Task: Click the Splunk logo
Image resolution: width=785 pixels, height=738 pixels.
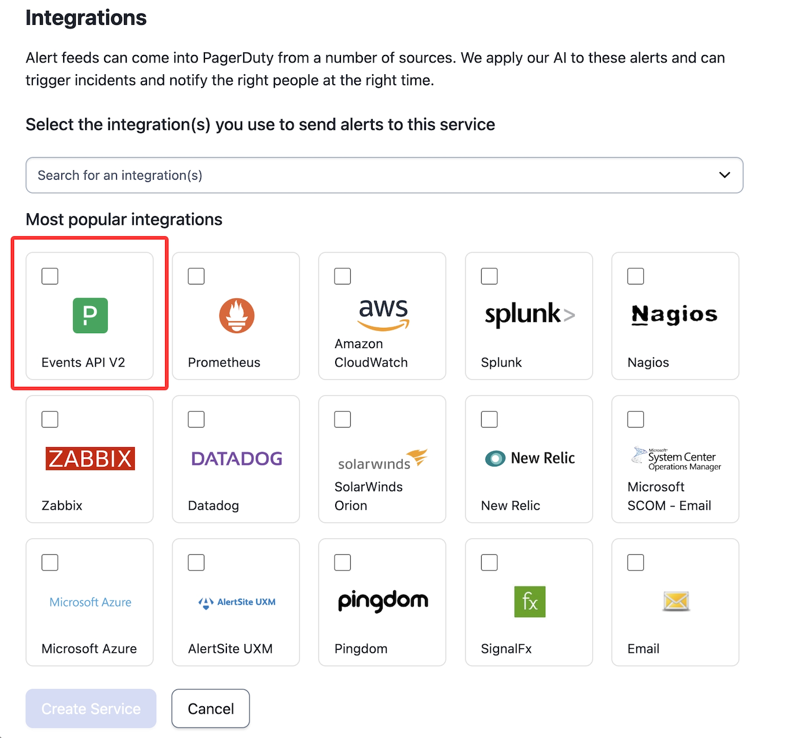Action: click(x=530, y=315)
